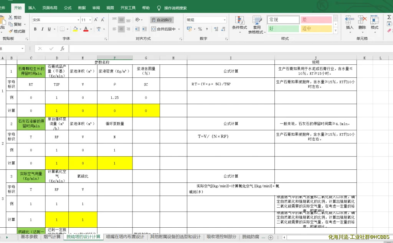Click the Cut (剪切) scissors icon
The width and height of the screenshot is (393, 243).
click(x=10, y=17)
